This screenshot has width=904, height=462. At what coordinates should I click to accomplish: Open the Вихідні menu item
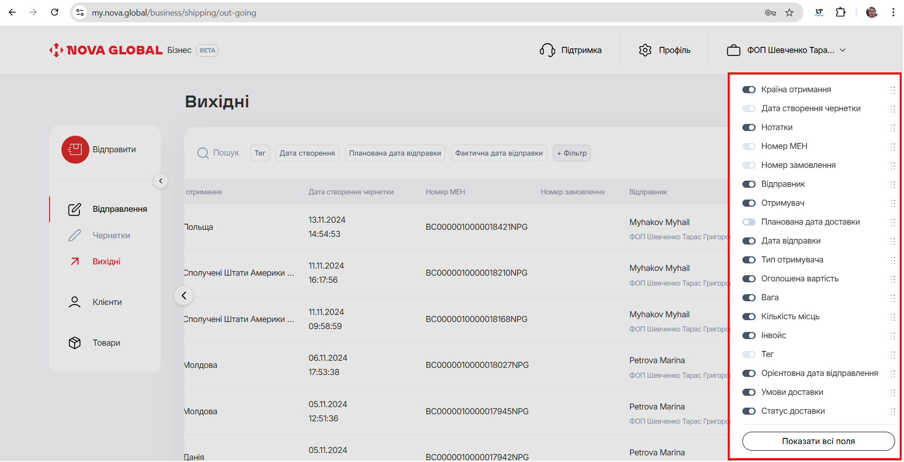point(106,262)
